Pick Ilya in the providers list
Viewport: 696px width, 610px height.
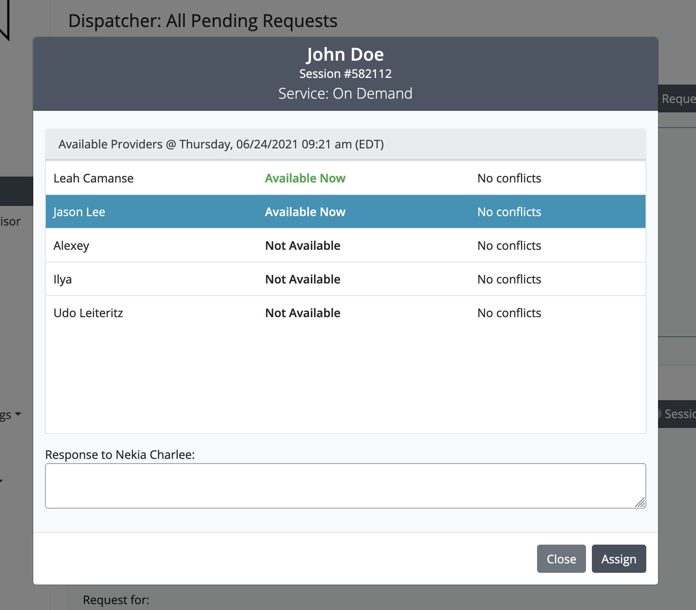pyautogui.click(x=63, y=280)
